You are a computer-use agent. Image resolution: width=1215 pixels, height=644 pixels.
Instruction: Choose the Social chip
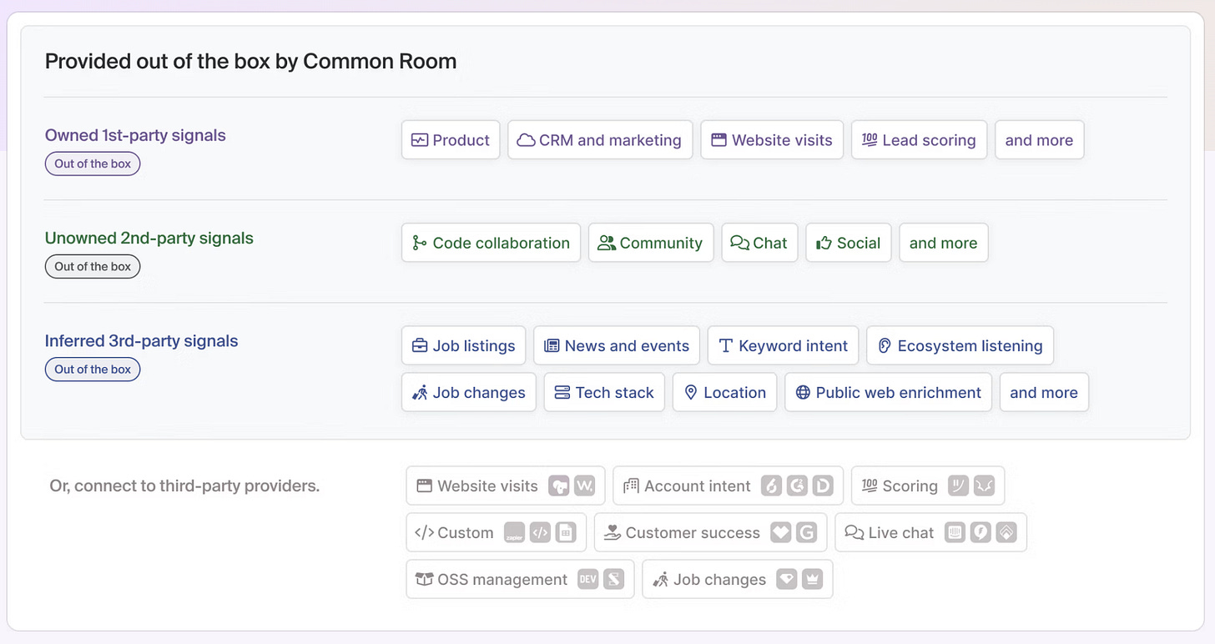[849, 243]
